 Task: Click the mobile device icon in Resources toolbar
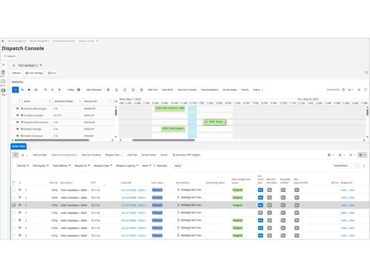click(x=116, y=90)
